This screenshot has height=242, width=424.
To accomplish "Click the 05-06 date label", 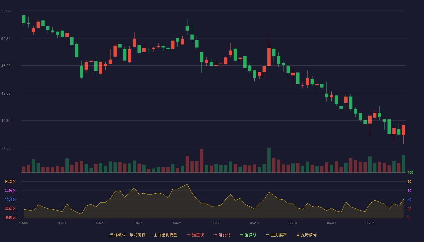I will pyautogui.click(x=216, y=223).
